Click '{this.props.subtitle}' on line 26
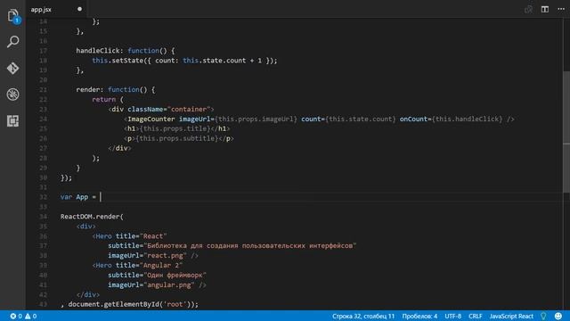Image resolution: width=570 pixels, height=321 pixels. coord(178,139)
